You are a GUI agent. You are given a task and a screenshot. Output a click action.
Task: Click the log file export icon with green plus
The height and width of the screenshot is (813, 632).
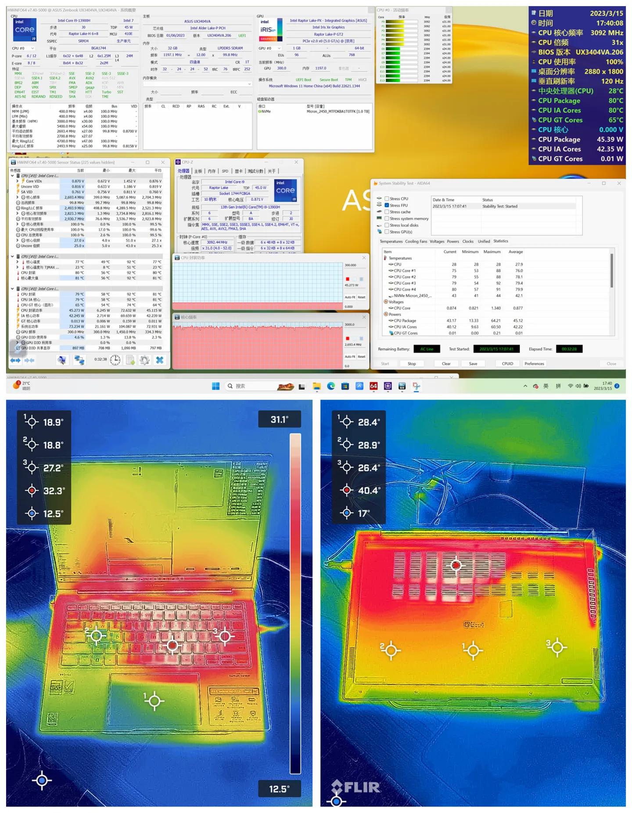point(130,360)
